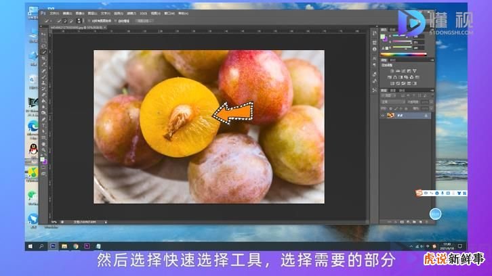Select the Healing Brush tool
Image resolution: width=492 pixels, height=276 pixels.
(x=43, y=71)
